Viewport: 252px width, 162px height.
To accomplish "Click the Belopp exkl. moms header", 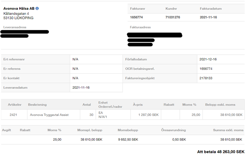I will click(x=220, y=104).
